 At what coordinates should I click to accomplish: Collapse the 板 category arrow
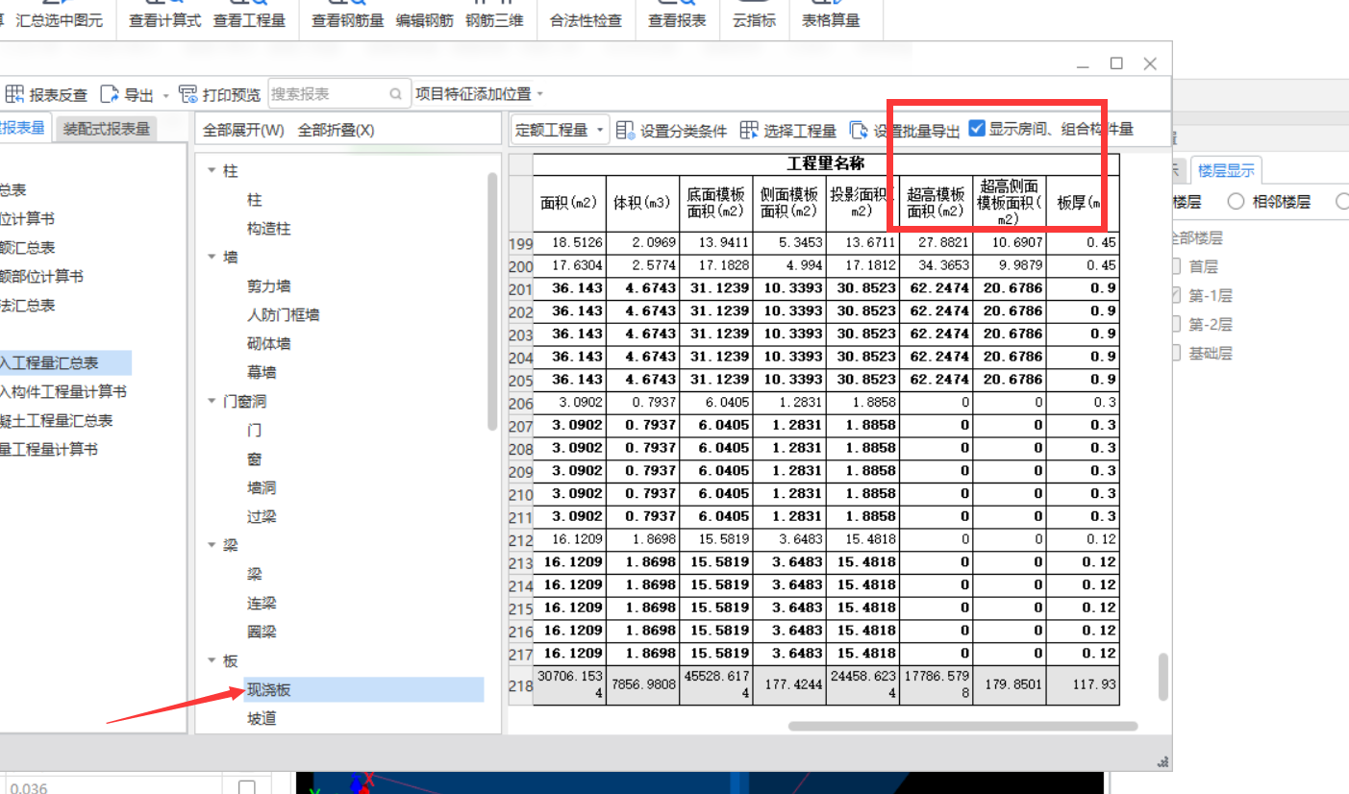click(x=212, y=661)
